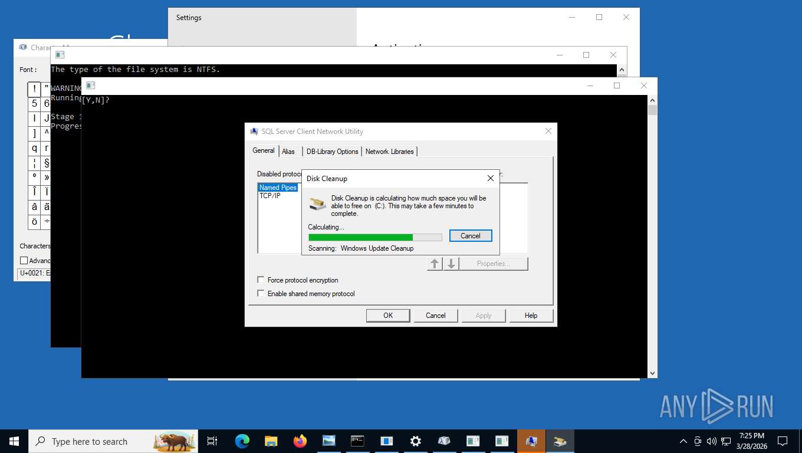Open the Network Libraries tab
The image size is (802, 453).
tap(390, 152)
